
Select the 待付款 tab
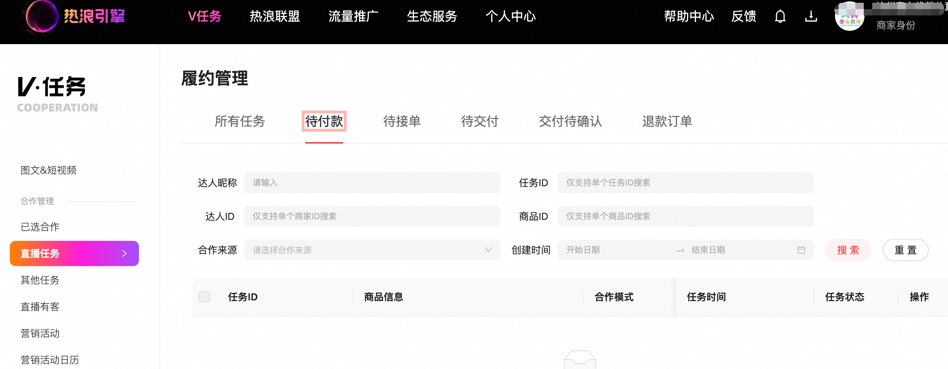pyautogui.click(x=324, y=121)
